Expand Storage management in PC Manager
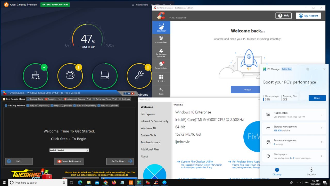The image size is (330, 186). click(294, 128)
